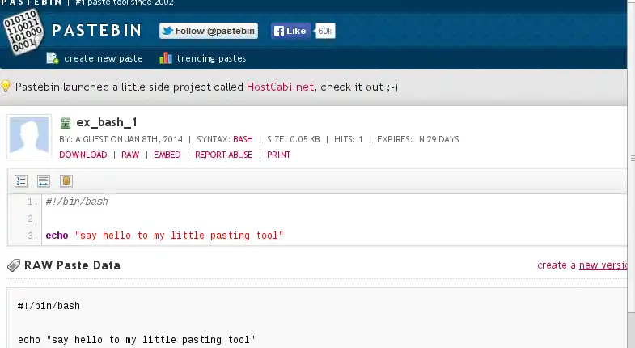Click the create new paste page icon
The image size is (635, 348).
53,58
